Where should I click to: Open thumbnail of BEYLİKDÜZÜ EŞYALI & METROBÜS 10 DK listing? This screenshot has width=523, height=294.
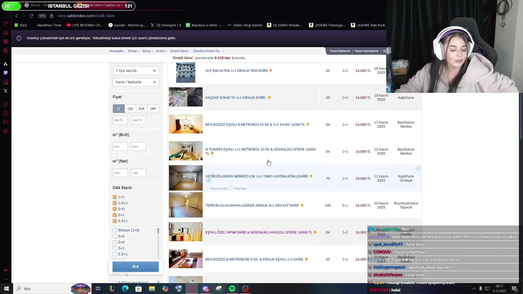186,124
